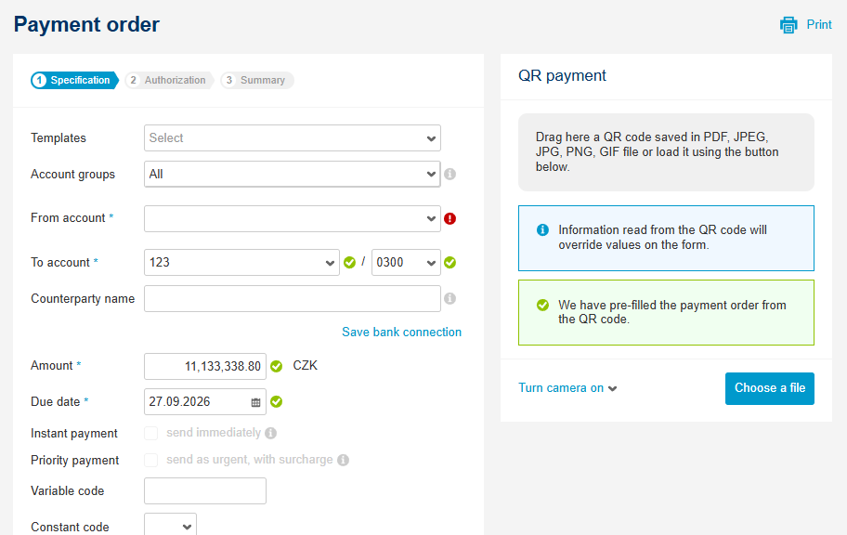Screen dimensions: 847x535
Task: Go to the Authorization step
Action: click(168, 80)
